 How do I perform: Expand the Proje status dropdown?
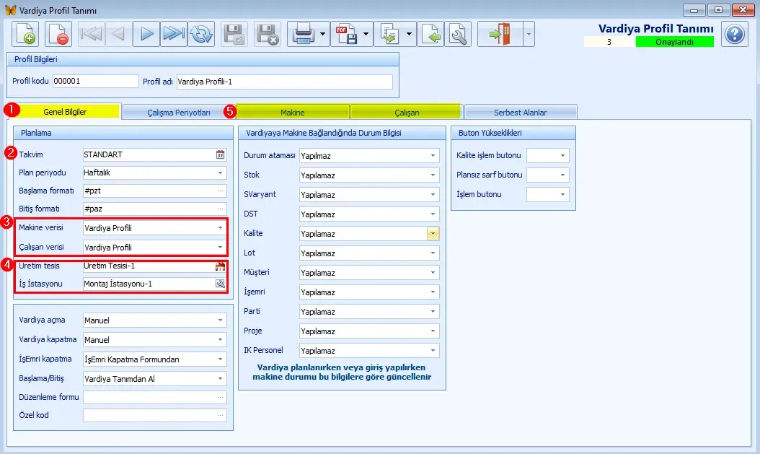tap(433, 331)
